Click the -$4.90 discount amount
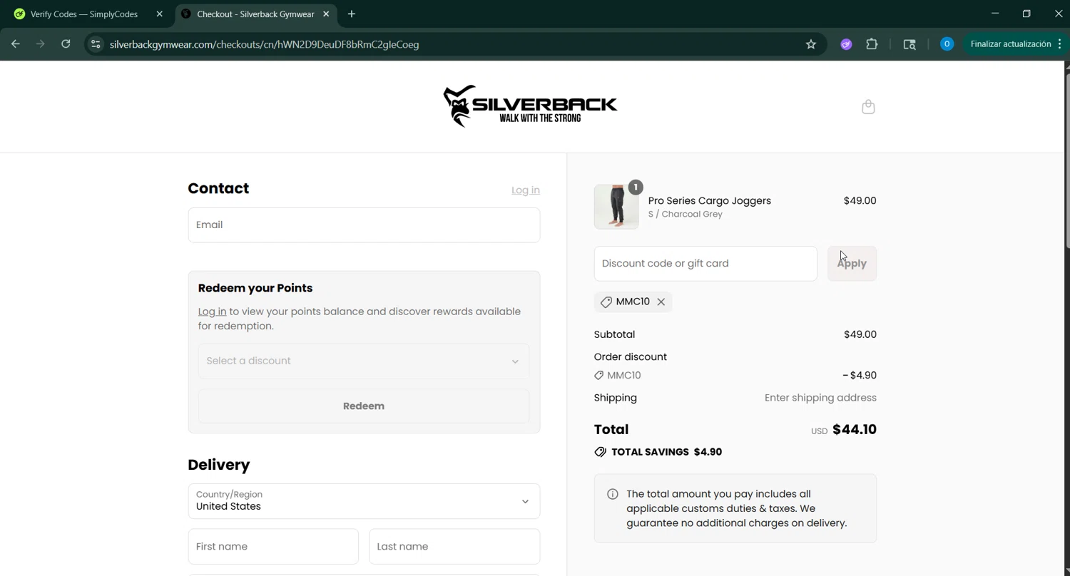Screen dimensions: 1070x576 tap(860, 376)
